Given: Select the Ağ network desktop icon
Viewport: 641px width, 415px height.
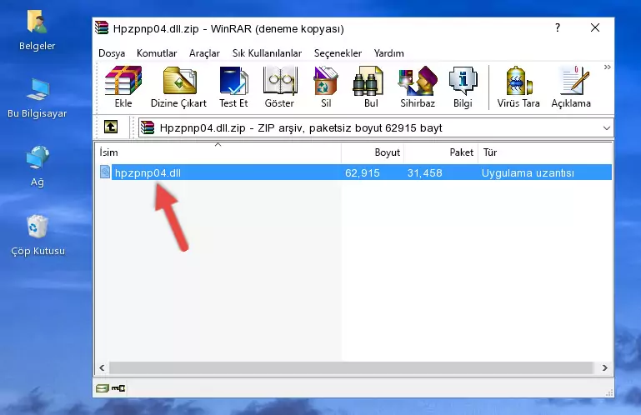Looking at the screenshot, I should tap(38, 167).
